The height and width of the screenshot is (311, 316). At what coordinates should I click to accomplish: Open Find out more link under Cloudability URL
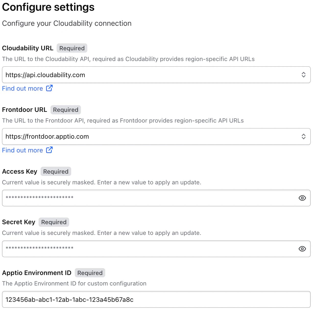tap(22, 89)
